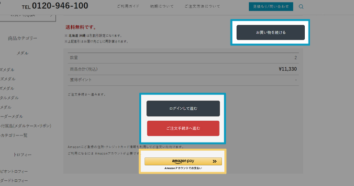Click the 見積もり/問い合わせ button
The width and height of the screenshot is (354, 186).
271,7
